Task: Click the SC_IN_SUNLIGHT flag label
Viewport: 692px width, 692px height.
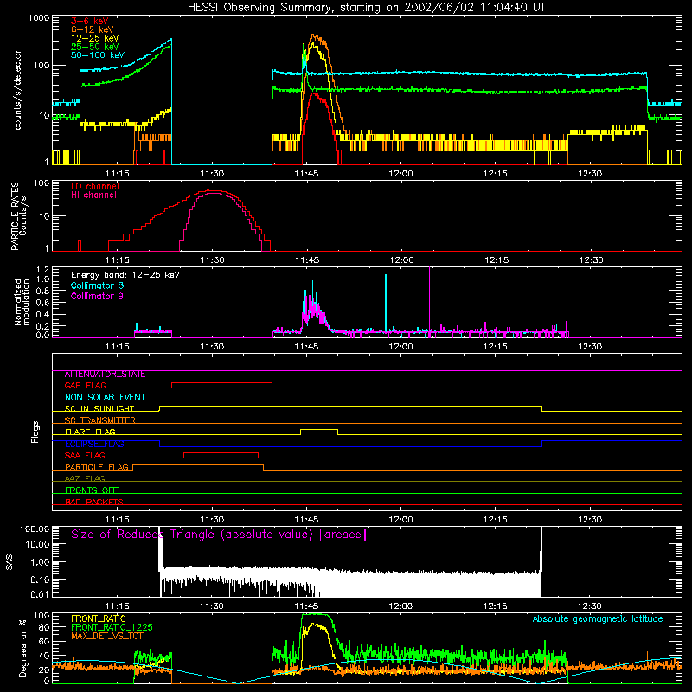Action: pyautogui.click(x=99, y=408)
